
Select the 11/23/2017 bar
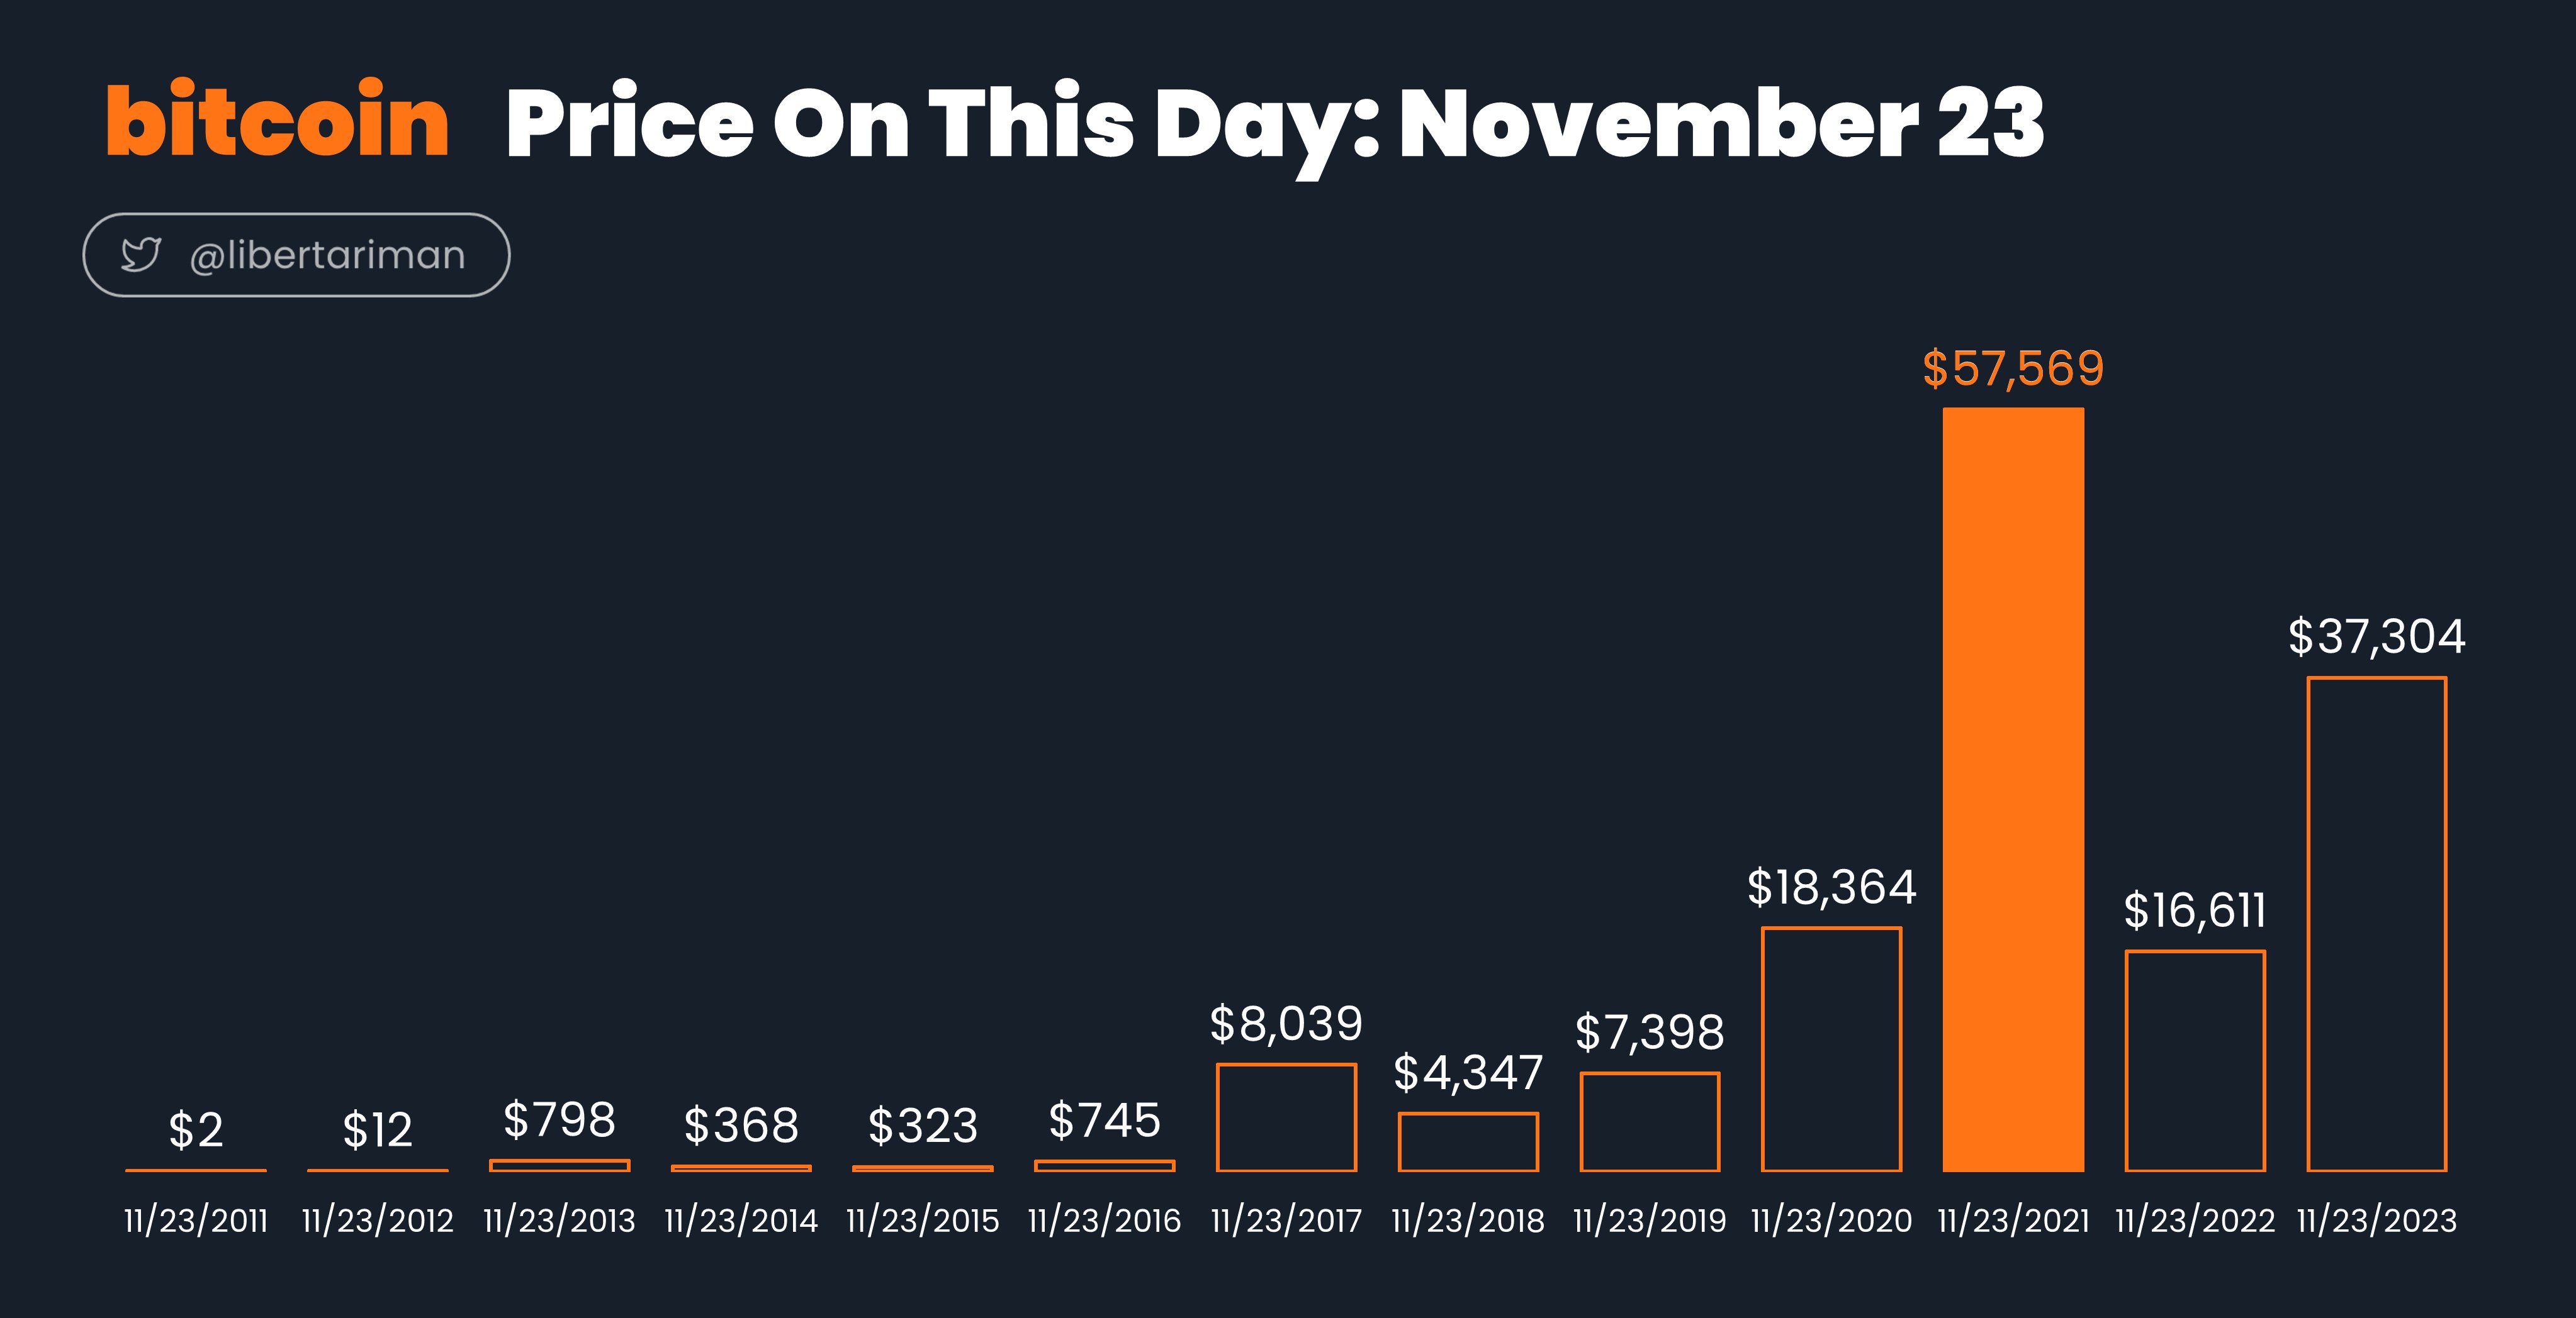coord(1286,1117)
